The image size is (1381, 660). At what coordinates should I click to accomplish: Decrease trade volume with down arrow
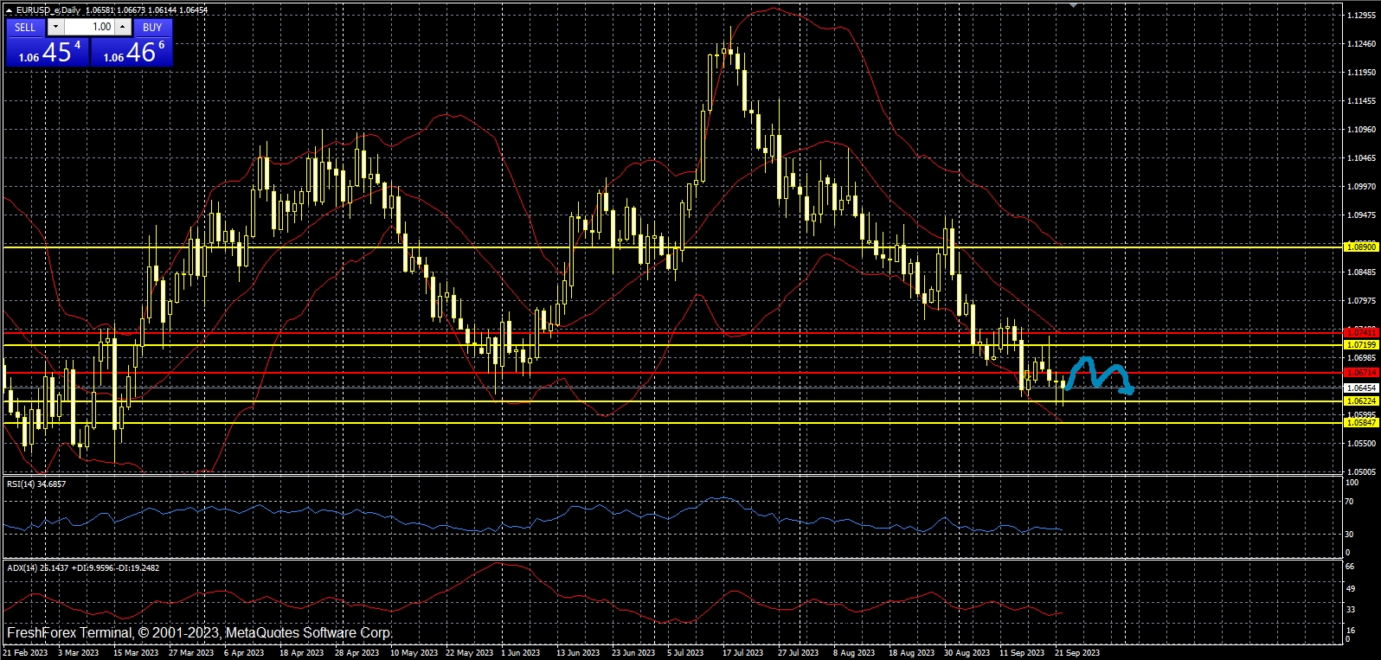tap(56, 27)
